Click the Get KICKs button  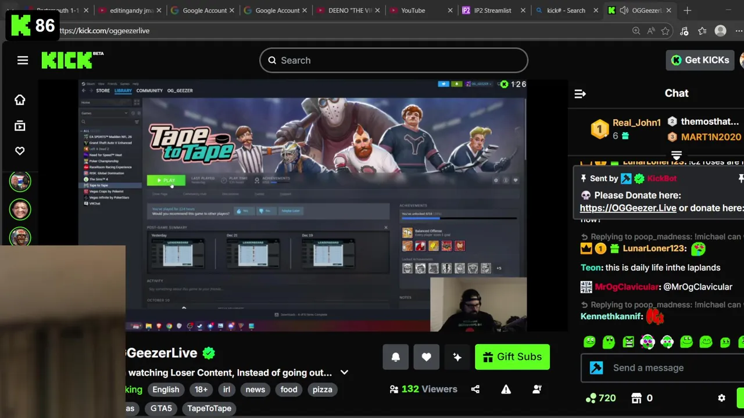tap(700, 60)
